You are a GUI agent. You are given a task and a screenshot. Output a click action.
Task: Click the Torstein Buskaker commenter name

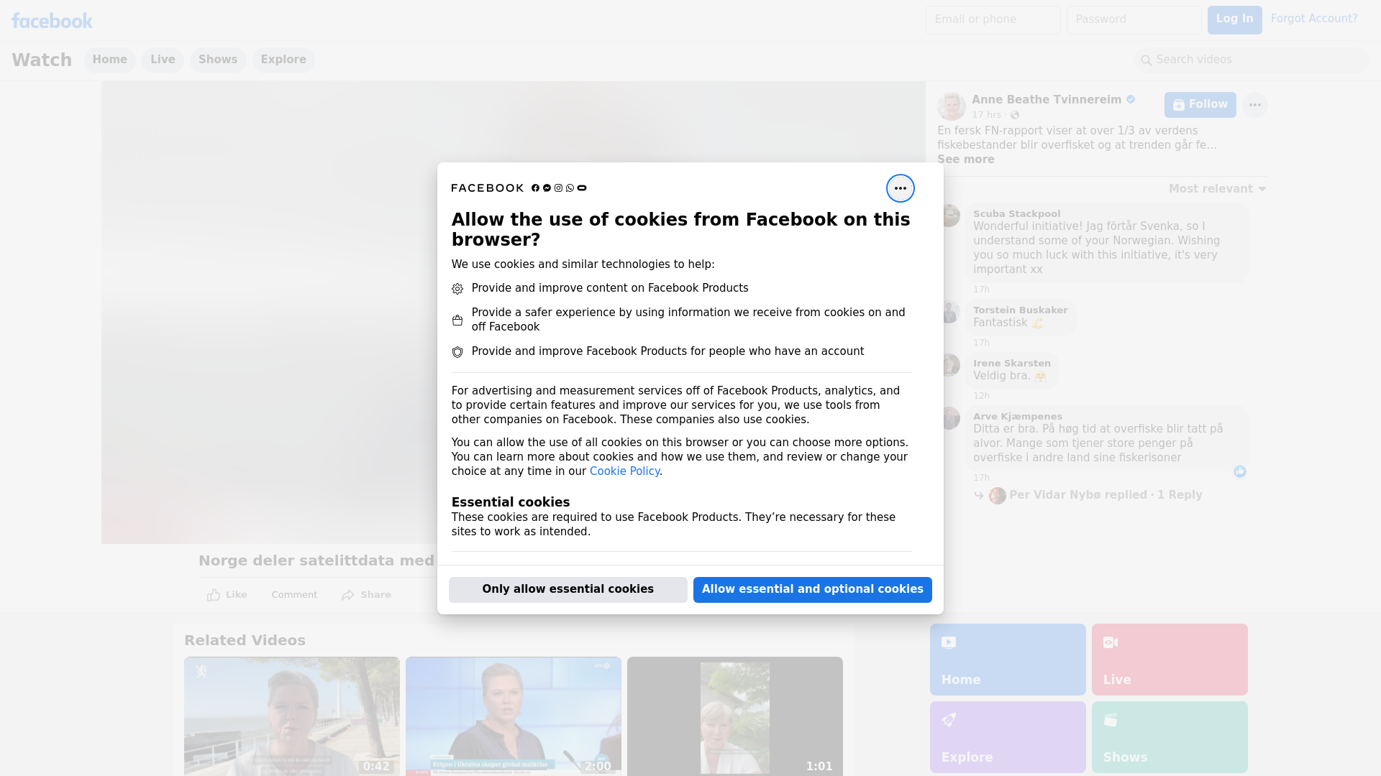click(1020, 310)
